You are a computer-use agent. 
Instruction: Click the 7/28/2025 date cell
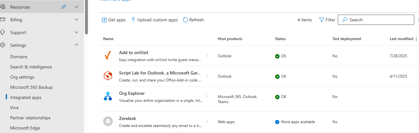pyautogui.click(x=399, y=56)
